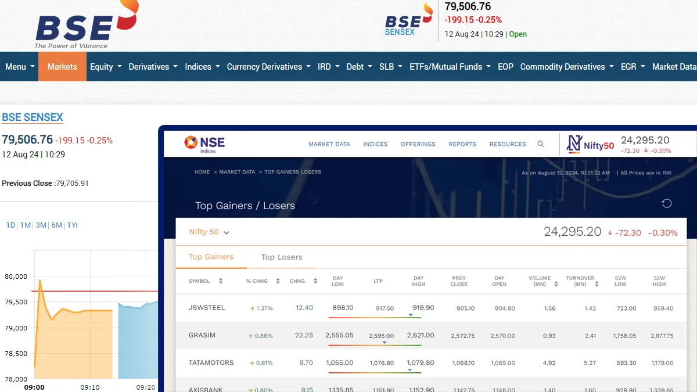Viewport: 697px width, 392px height.
Task: Expand the Commodity Derivatives dropdown
Action: click(x=567, y=67)
